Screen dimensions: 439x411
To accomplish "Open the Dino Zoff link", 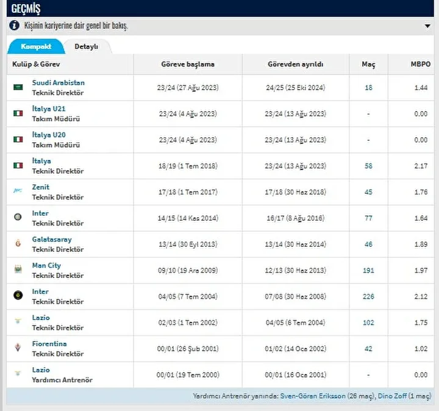I will tap(392, 396).
